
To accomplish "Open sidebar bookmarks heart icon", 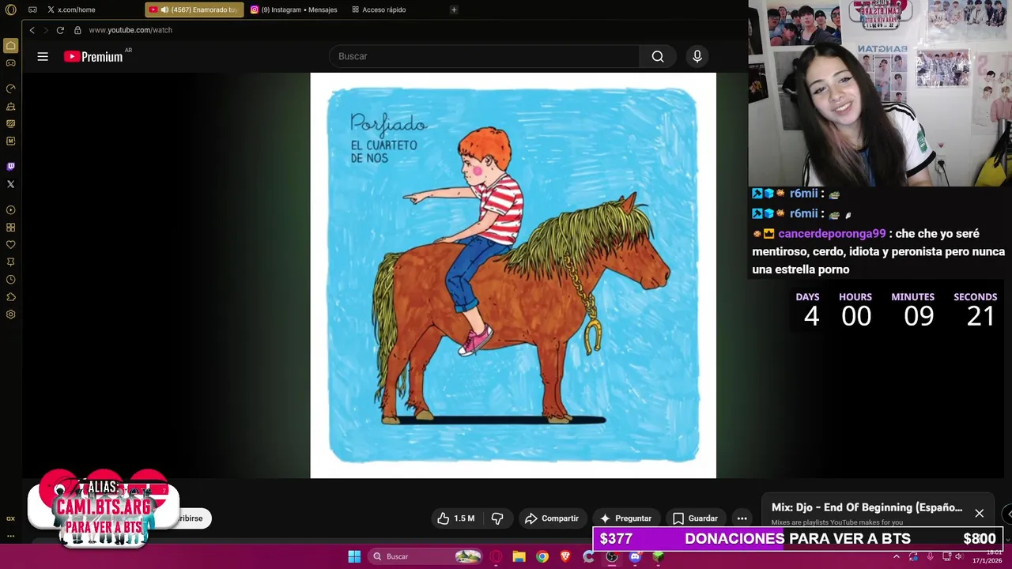I will click(x=10, y=245).
